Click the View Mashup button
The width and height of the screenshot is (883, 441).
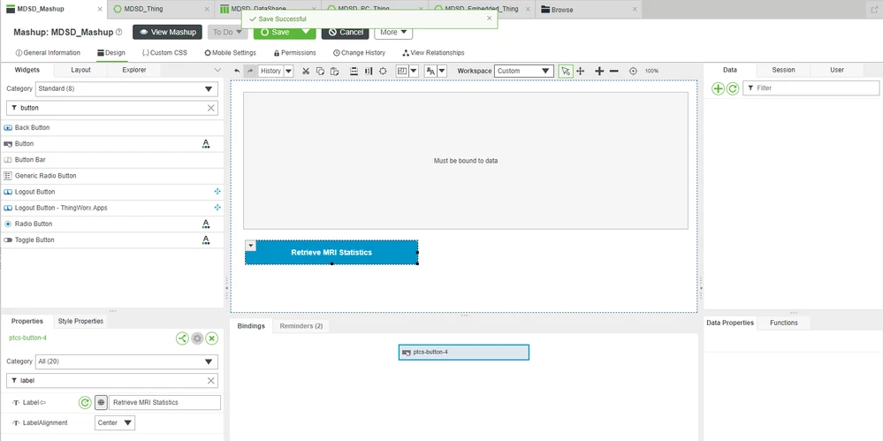[167, 32]
